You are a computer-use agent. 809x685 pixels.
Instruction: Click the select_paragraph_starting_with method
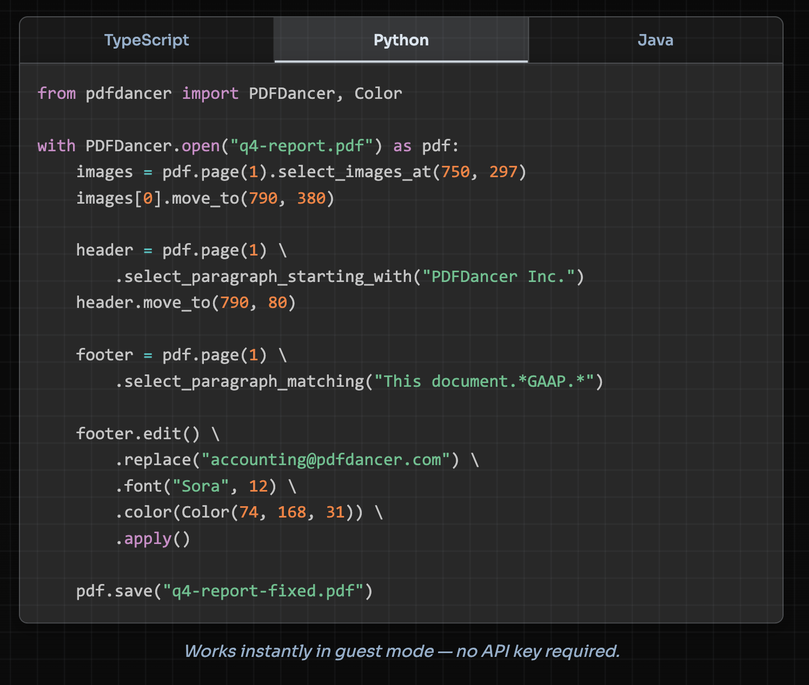(268, 277)
